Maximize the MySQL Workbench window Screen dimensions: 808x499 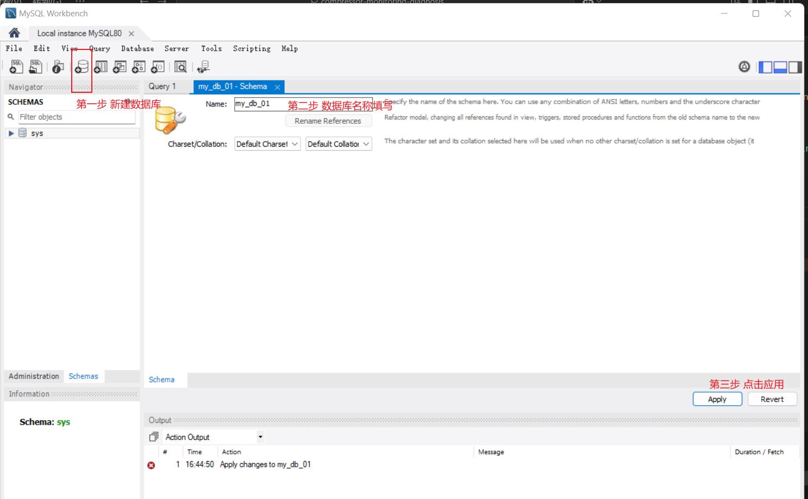756,14
